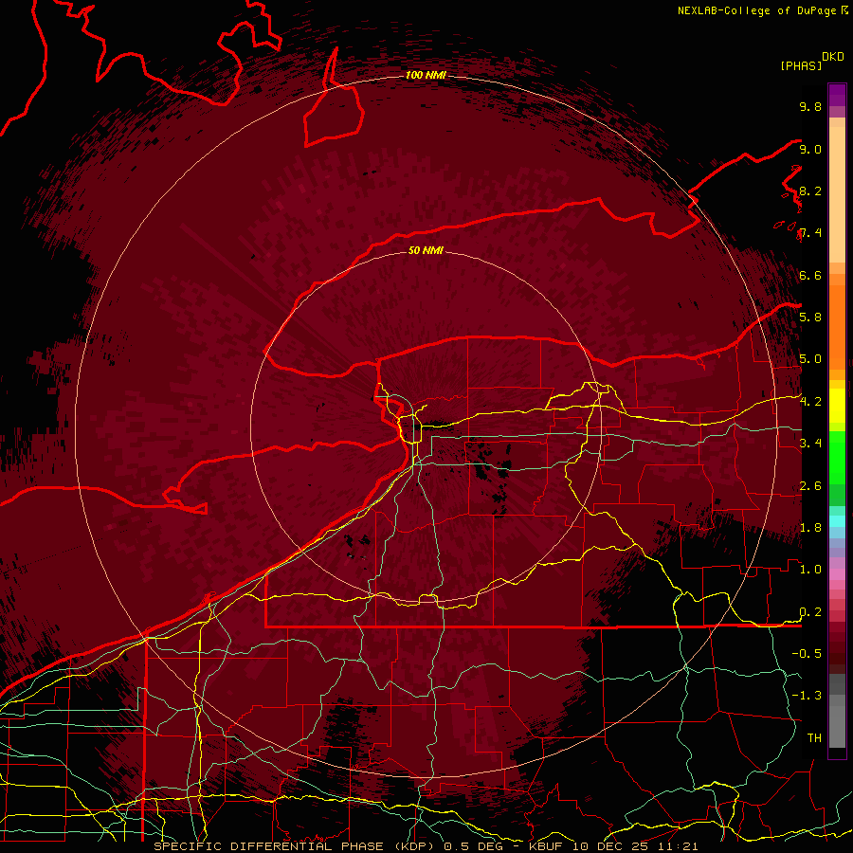Click the 2.6 value on the color scale

pyautogui.click(x=810, y=486)
